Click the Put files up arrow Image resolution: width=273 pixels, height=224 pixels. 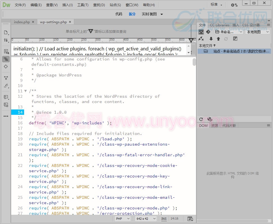(x=218, y=39)
